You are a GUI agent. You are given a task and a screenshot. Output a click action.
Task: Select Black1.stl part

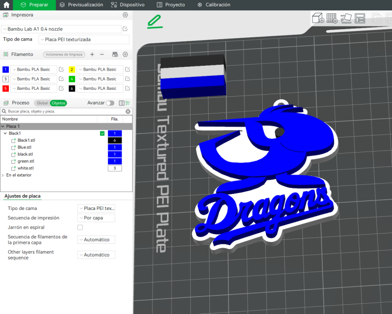tap(26, 140)
